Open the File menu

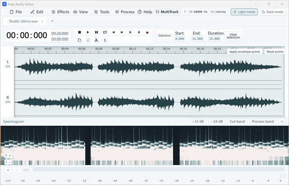tap(16, 12)
